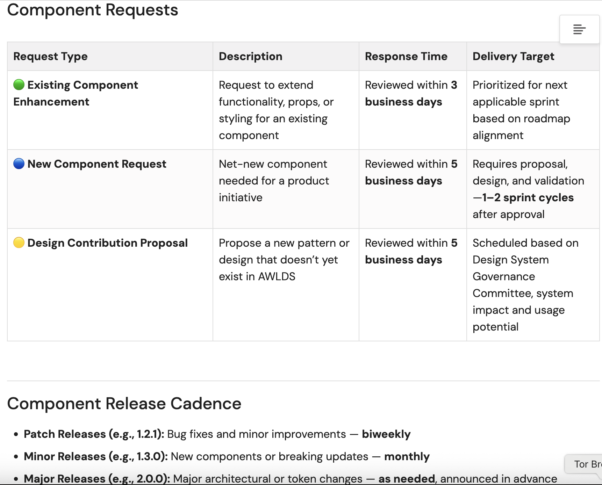The height and width of the screenshot is (485, 602).
Task: Click the bold 'biweekly' release frequency
Action: (x=386, y=434)
